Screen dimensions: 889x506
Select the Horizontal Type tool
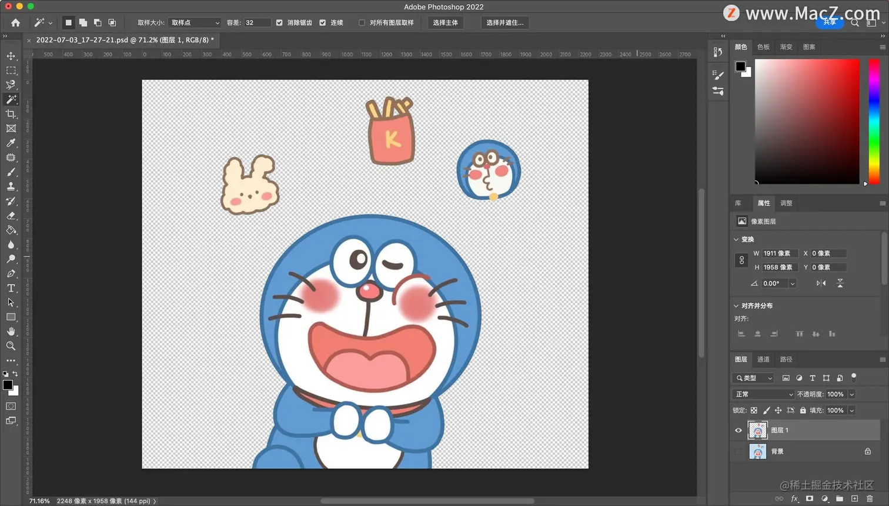(x=11, y=288)
